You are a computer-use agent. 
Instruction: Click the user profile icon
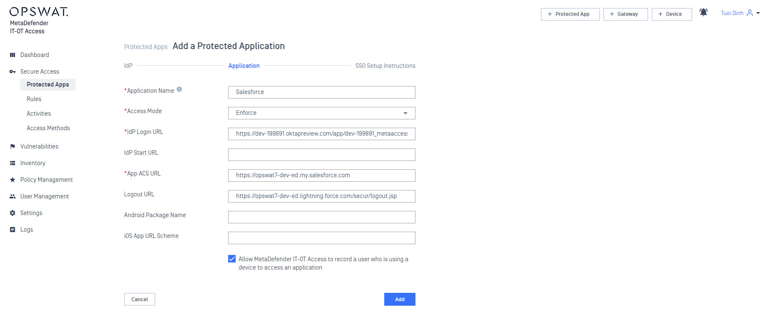pyautogui.click(x=750, y=13)
